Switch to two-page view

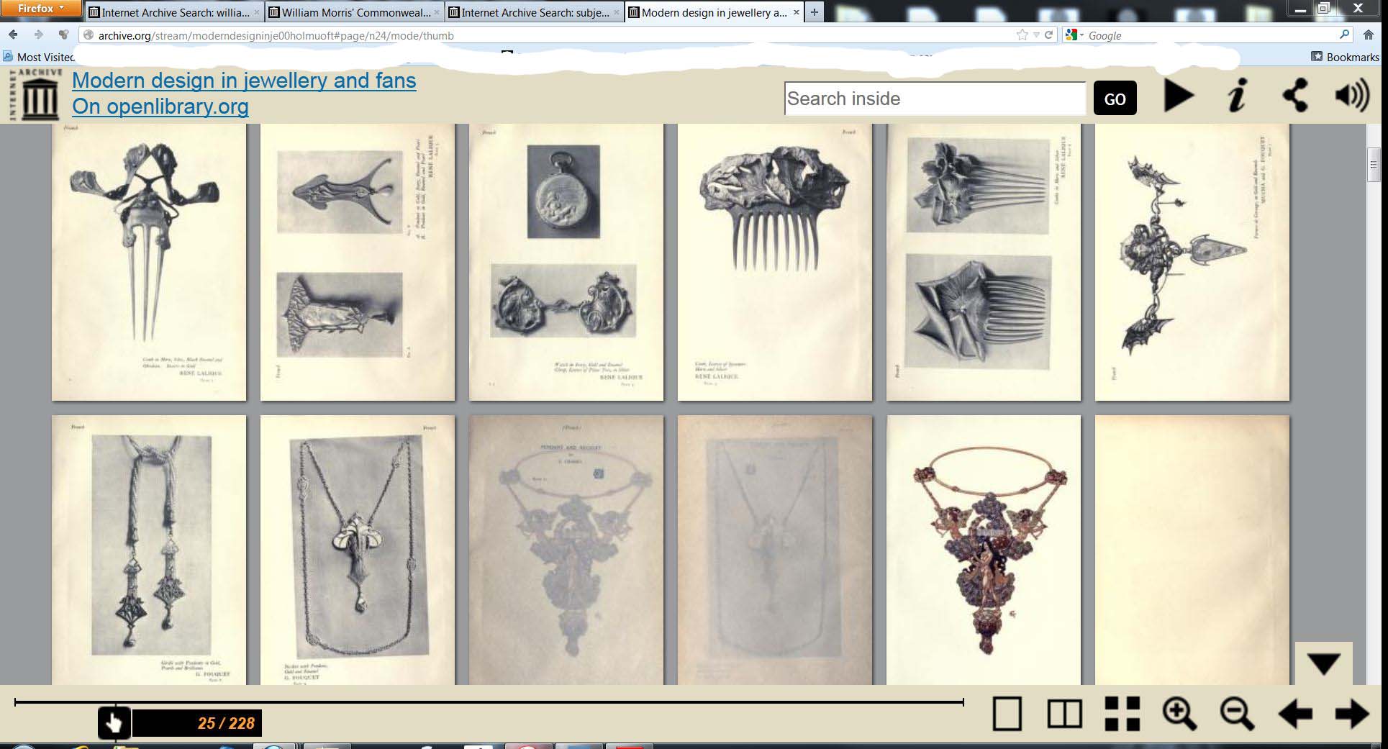[1064, 714]
